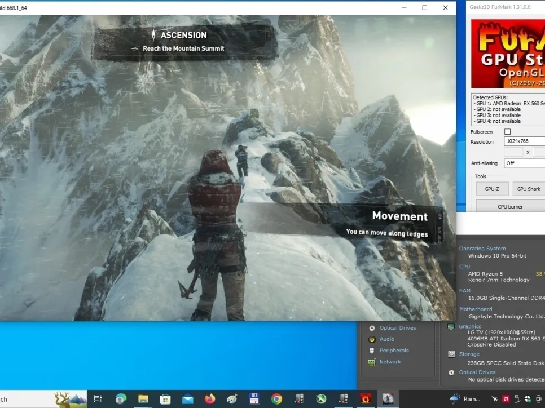Open the CPU link in Speccy summary
Viewport: 545px width, 408px height.
click(464, 267)
